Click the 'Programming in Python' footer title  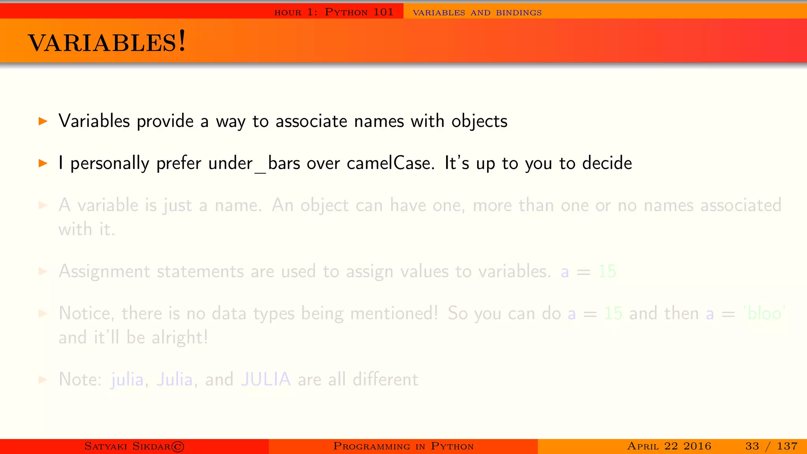403,446
